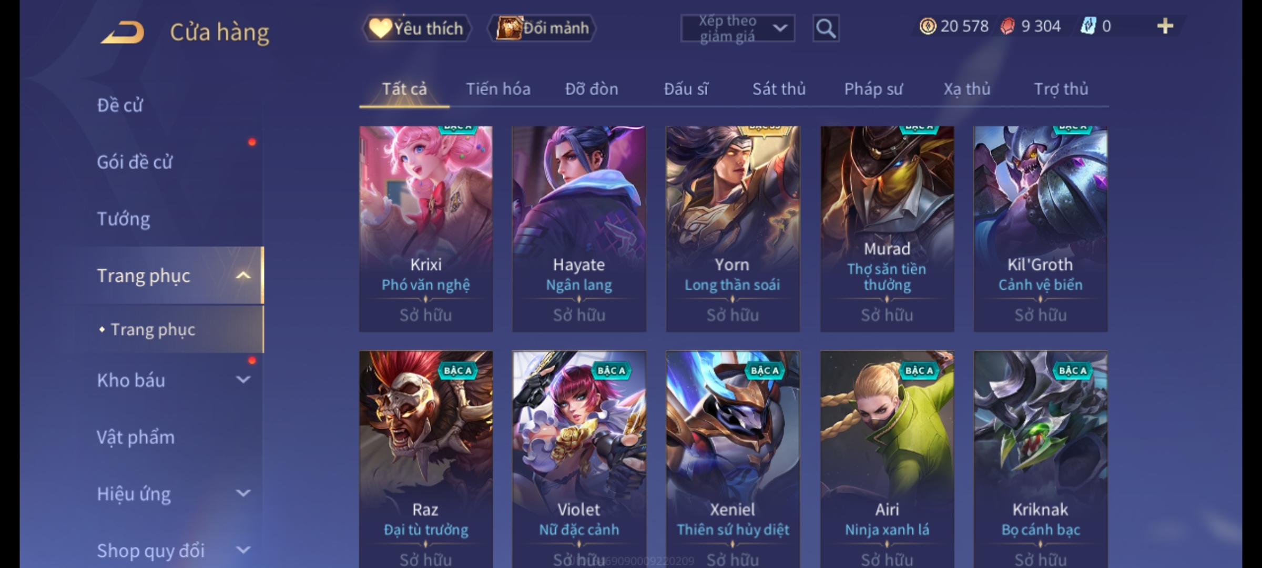Click the red ruby currency icon
This screenshot has height=568, width=1262.
[1007, 26]
